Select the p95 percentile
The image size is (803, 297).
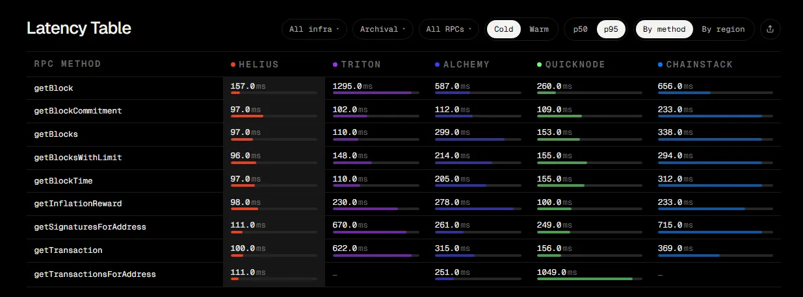coord(611,29)
